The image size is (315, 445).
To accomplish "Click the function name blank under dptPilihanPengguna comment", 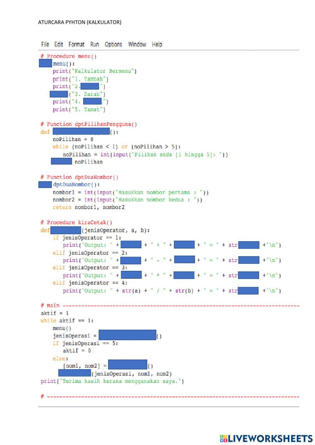I will coord(81,131).
